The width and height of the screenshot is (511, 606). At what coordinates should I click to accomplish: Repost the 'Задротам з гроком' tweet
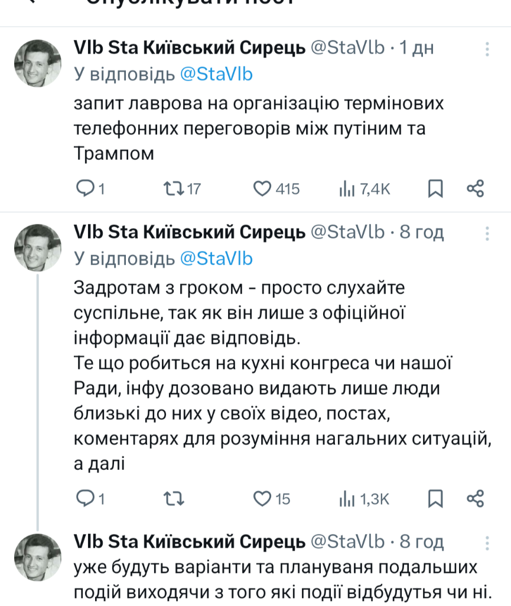172,499
